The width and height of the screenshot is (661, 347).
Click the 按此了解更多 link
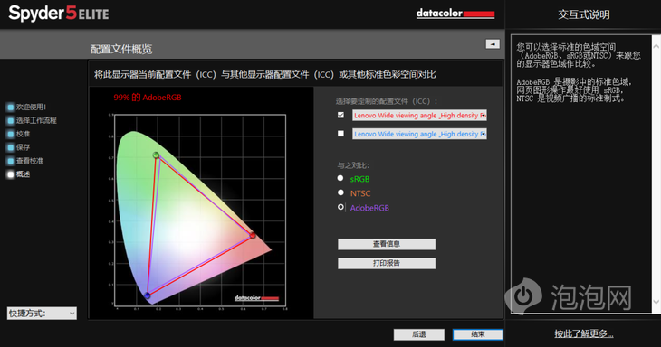[x=584, y=334]
